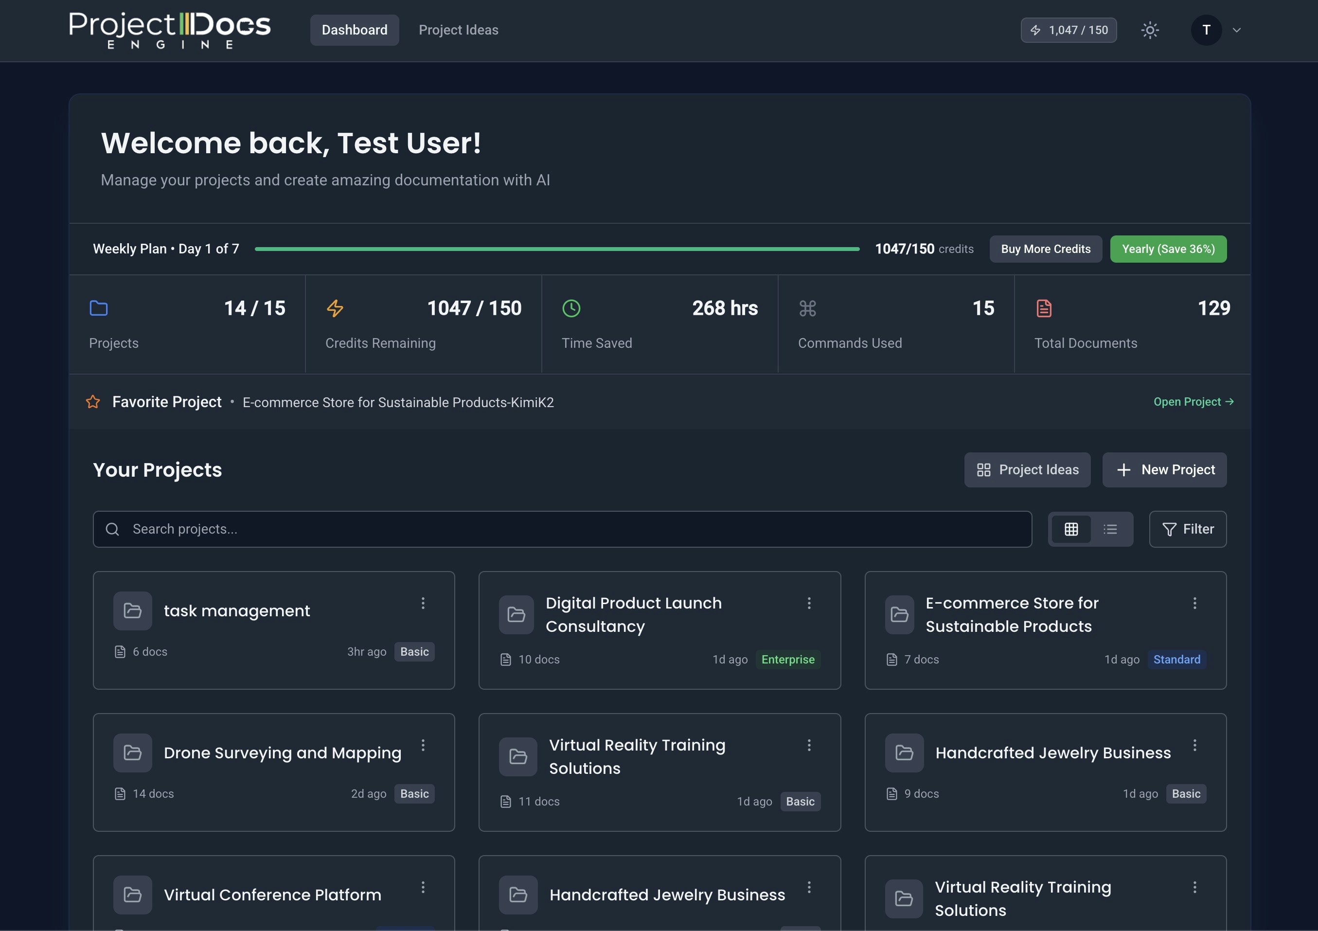The height and width of the screenshot is (931, 1318).
Task: Open Drone Surveying and Mapping folder icon
Action: 133,753
